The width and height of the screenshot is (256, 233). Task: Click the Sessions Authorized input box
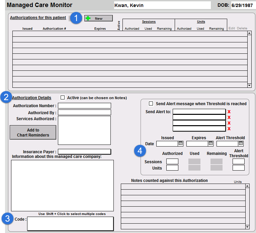click(x=172, y=162)
